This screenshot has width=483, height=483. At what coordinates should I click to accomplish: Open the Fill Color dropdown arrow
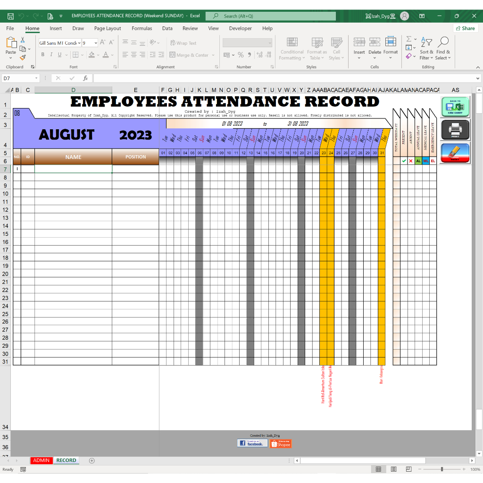tap(98, 55)
